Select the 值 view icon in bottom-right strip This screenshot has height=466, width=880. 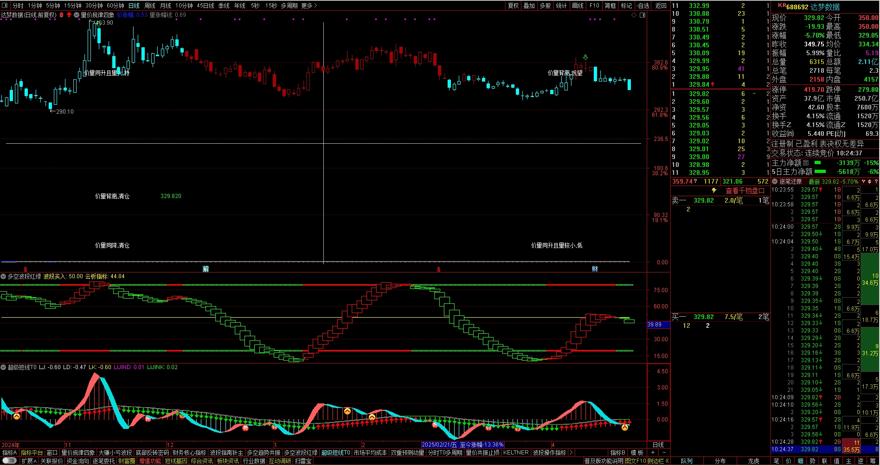point(837,461)
